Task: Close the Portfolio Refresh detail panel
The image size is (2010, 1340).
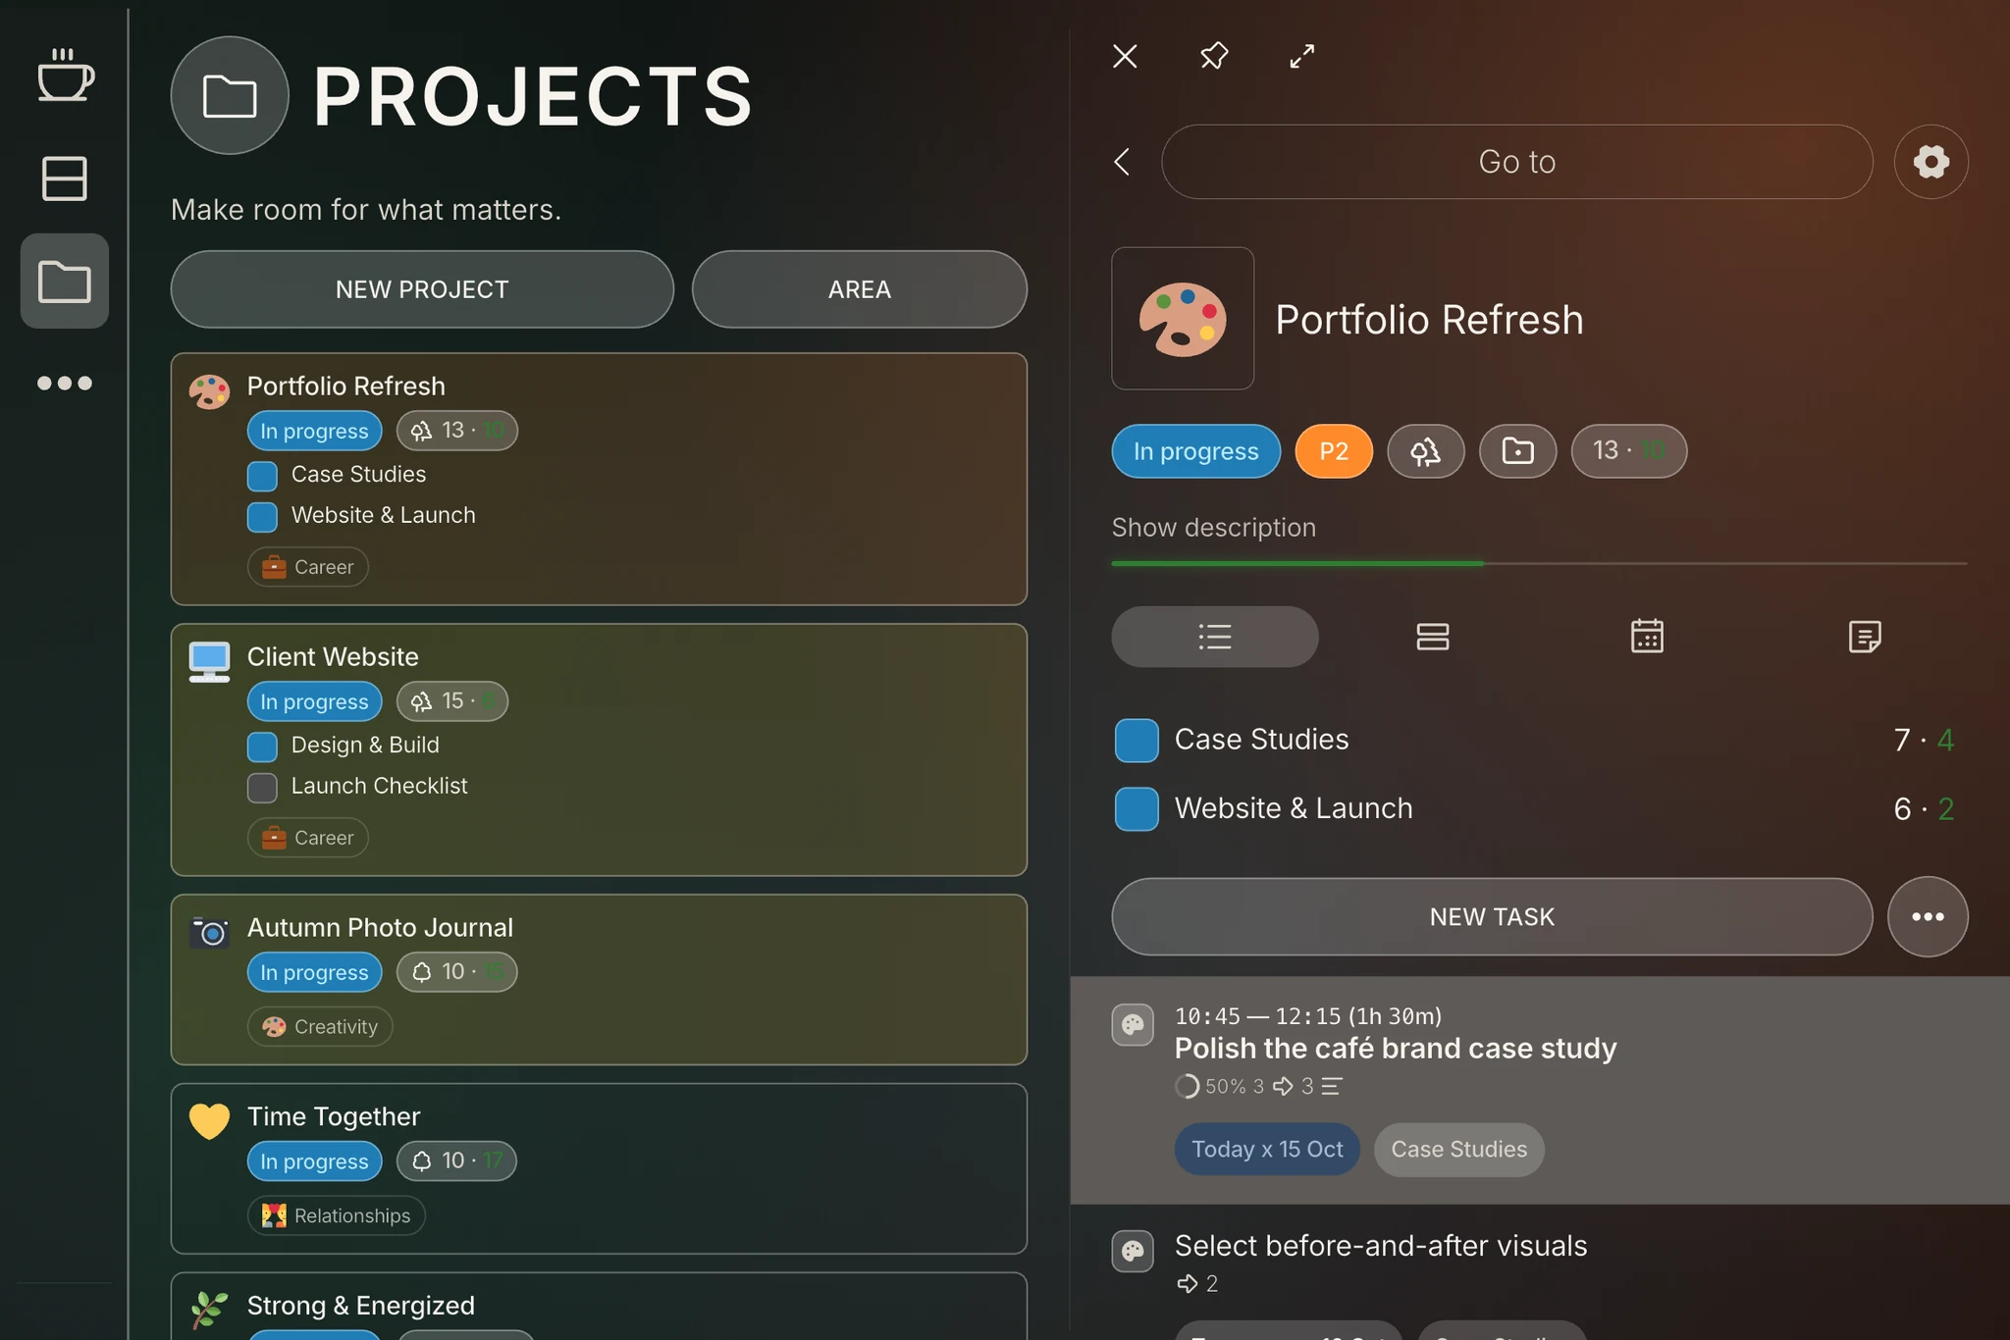Action: [1125, 56]
